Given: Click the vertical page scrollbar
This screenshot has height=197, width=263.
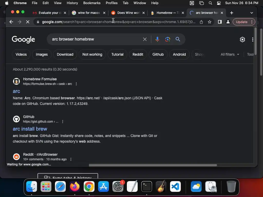Looking at the screenshot, I should (256, 41).
